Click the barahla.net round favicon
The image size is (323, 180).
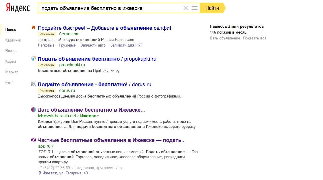pos(33,110)
